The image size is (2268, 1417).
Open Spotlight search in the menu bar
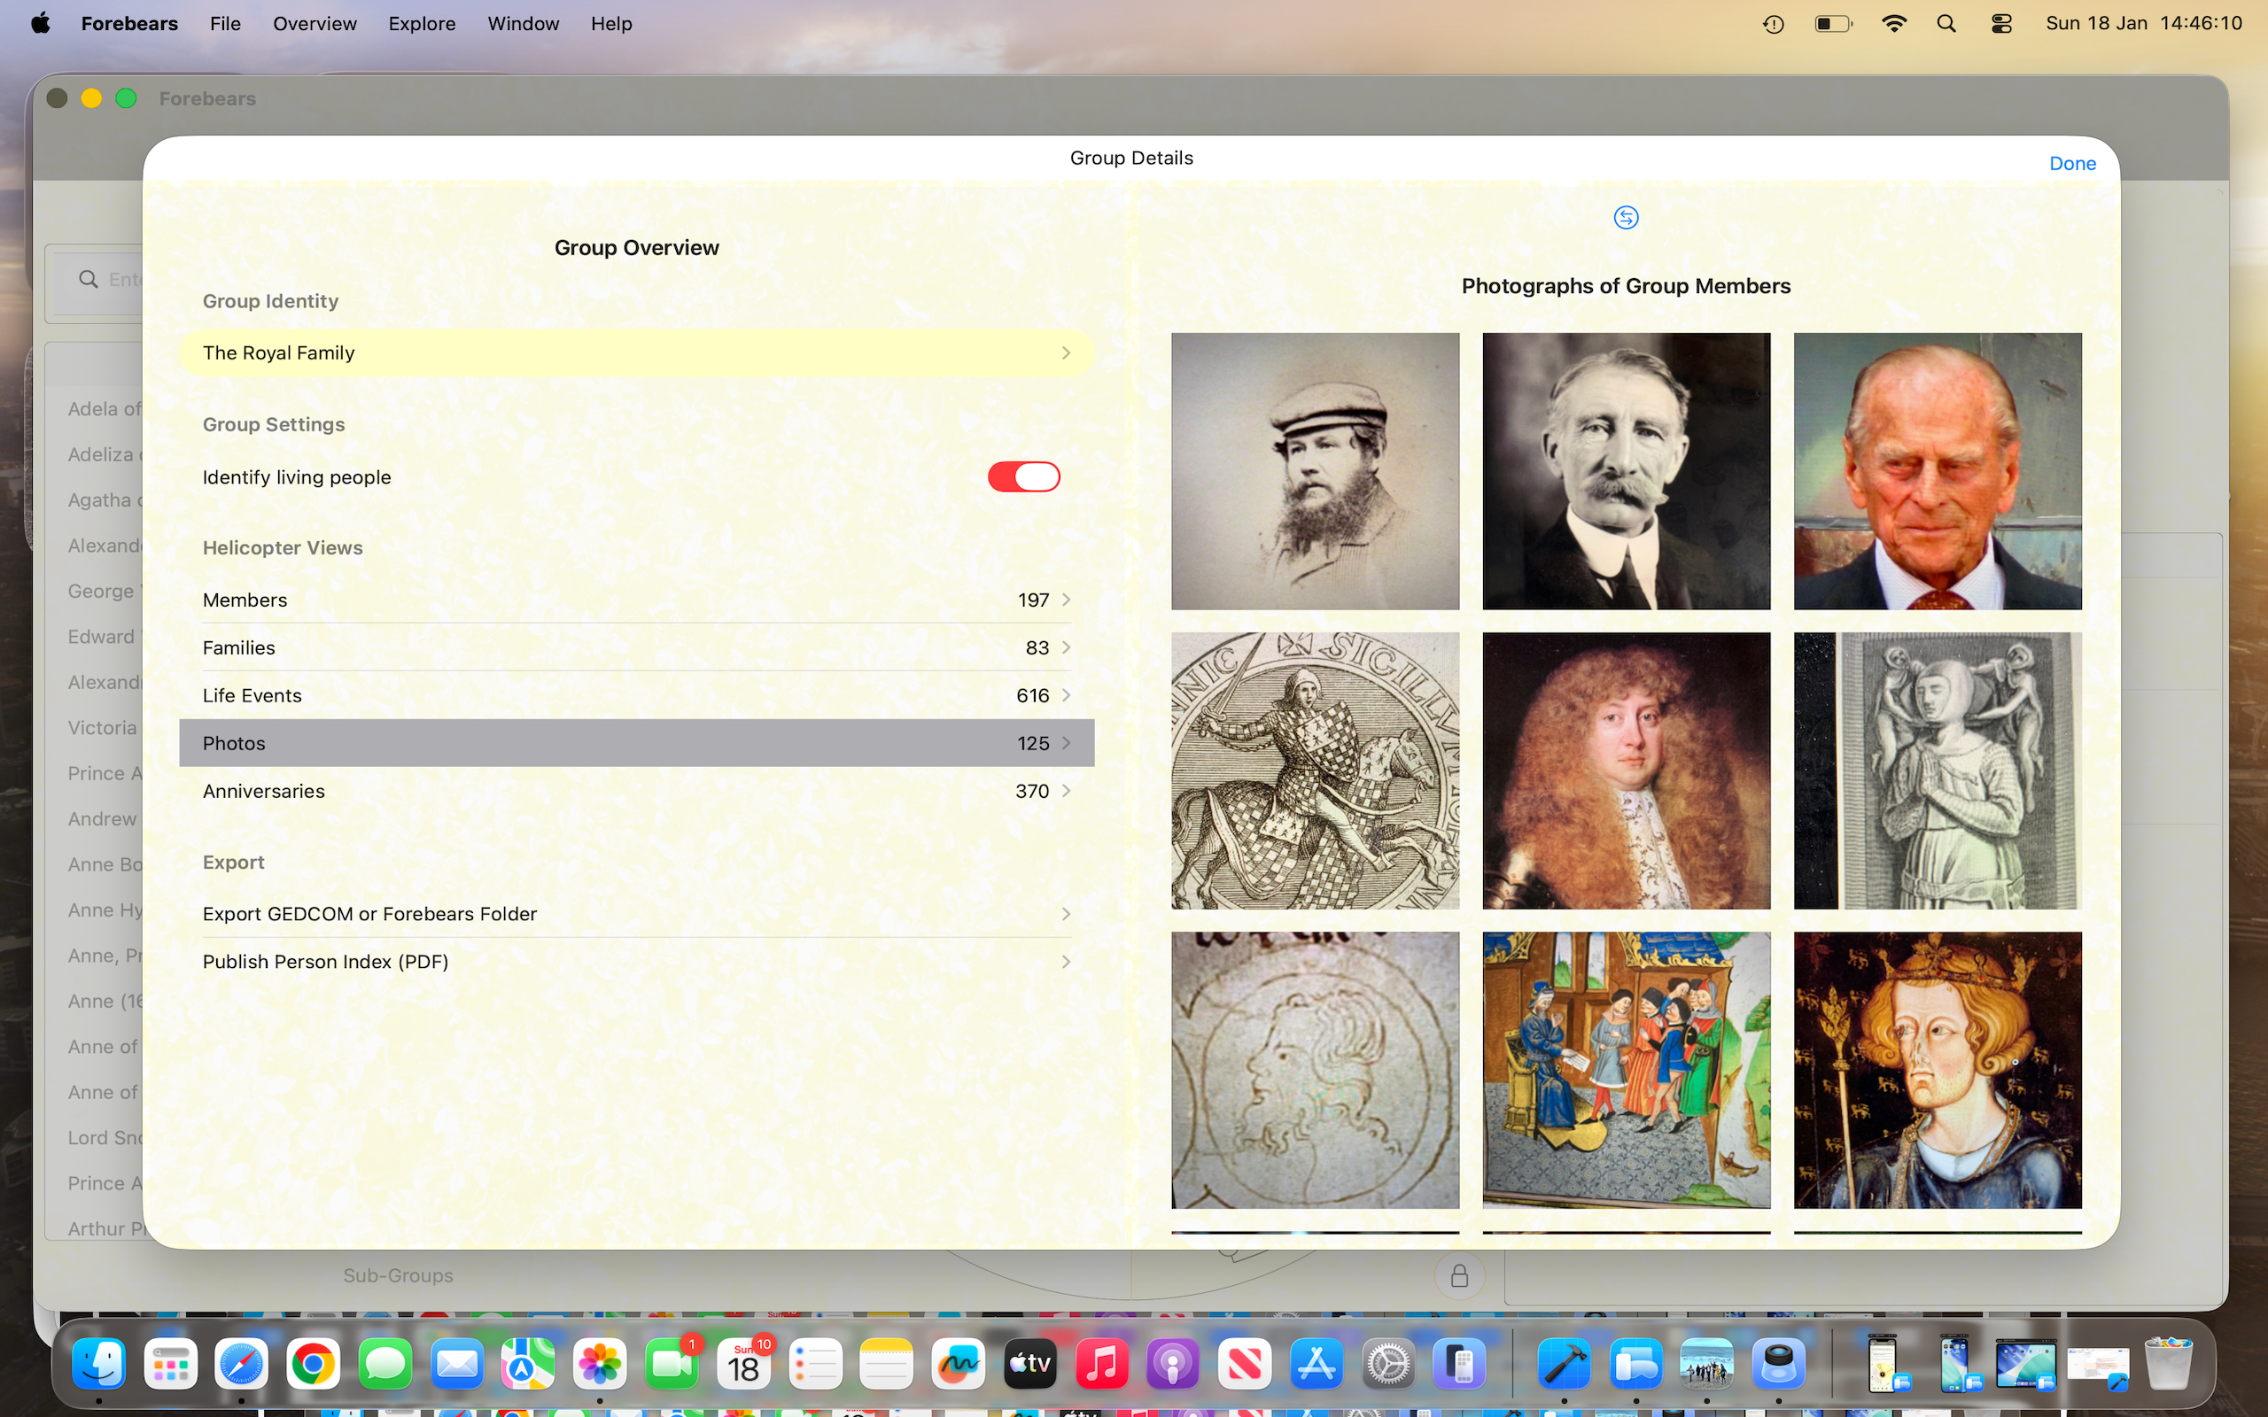tap(1946, 23)
